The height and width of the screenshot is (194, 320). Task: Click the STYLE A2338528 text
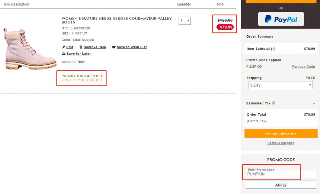76,28
